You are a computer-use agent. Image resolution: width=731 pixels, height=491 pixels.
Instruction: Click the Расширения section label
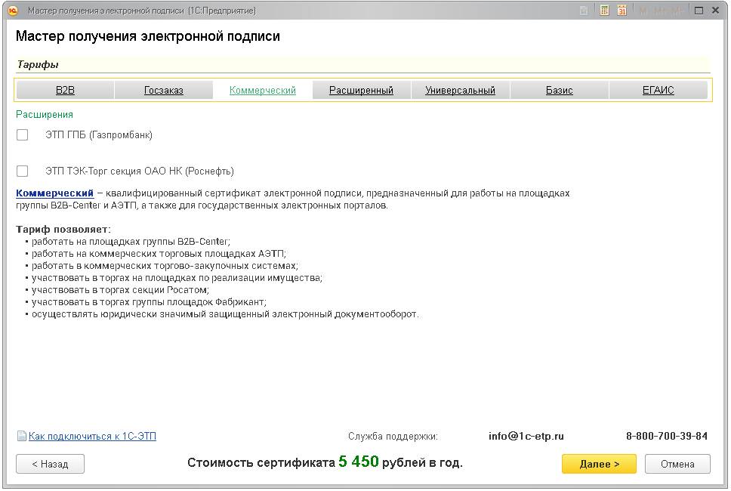click(45, 114)
